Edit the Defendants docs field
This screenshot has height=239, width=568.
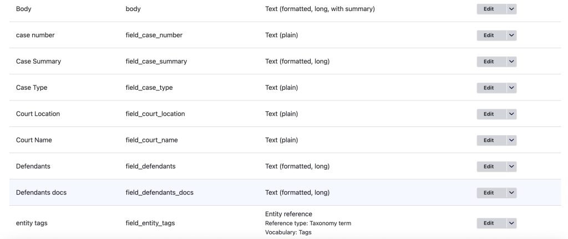coord(489,192)
